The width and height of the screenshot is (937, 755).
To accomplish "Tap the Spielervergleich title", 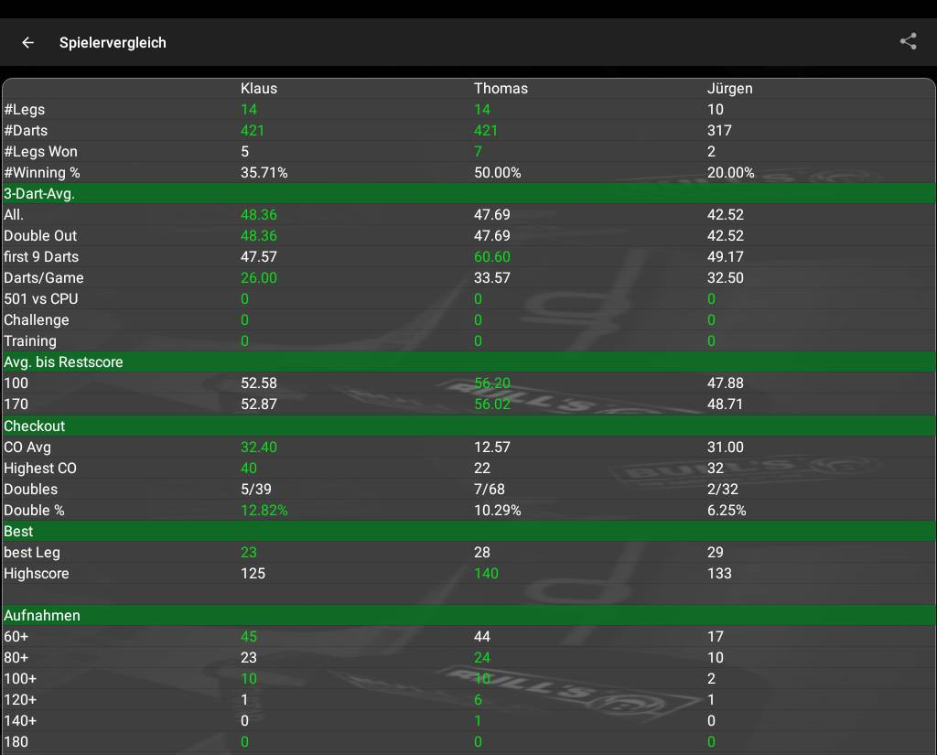I will click(113, 42).
